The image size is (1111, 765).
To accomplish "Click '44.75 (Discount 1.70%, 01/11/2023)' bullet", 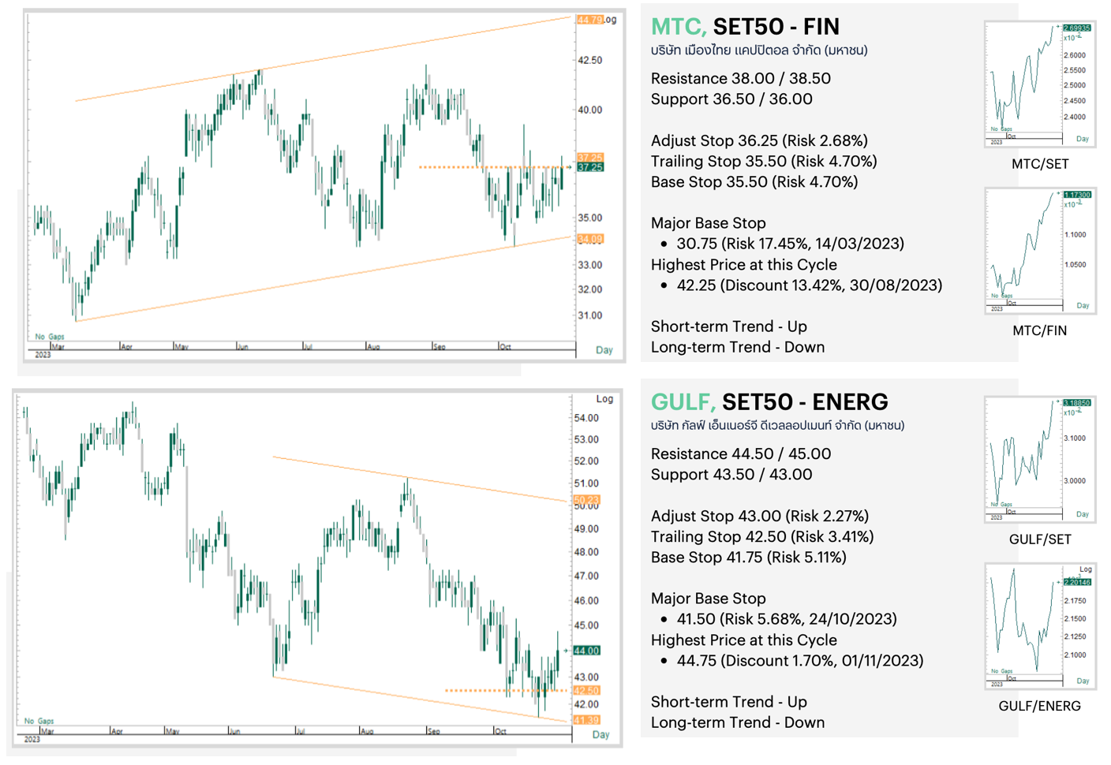I will point(799,661).
